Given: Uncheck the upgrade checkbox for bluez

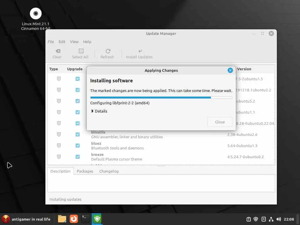Looking at the screenshot, I should [77, 145].
